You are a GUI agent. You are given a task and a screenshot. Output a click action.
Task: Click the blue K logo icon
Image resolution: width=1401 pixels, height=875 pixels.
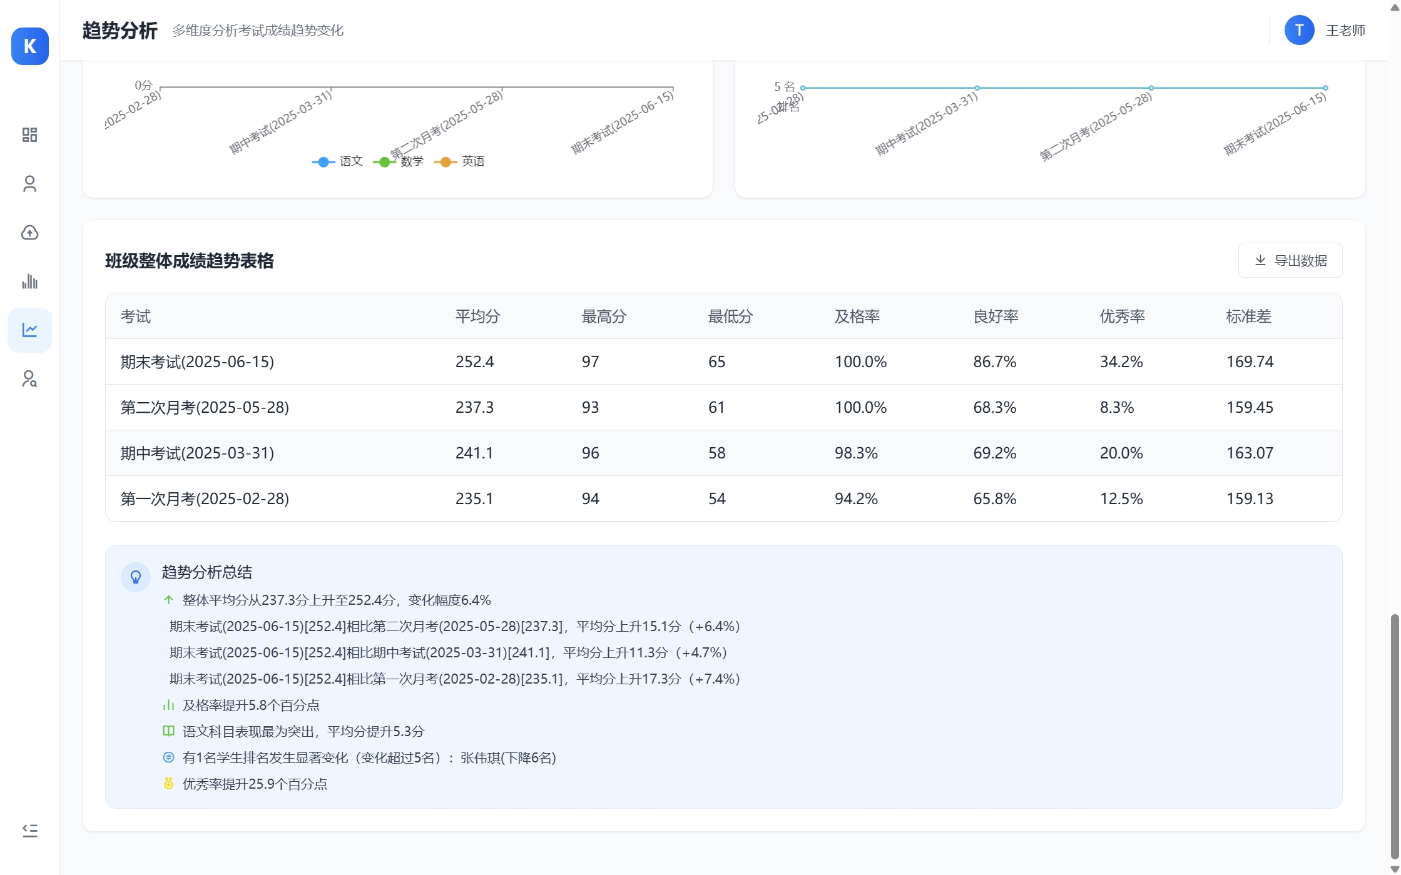29,46
